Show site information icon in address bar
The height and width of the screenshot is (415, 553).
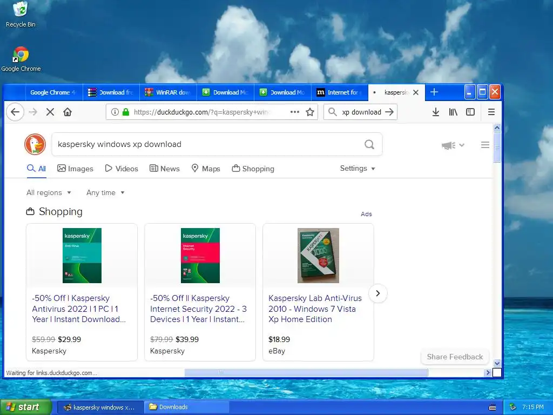pyautogui.click(x=114, y=112)
